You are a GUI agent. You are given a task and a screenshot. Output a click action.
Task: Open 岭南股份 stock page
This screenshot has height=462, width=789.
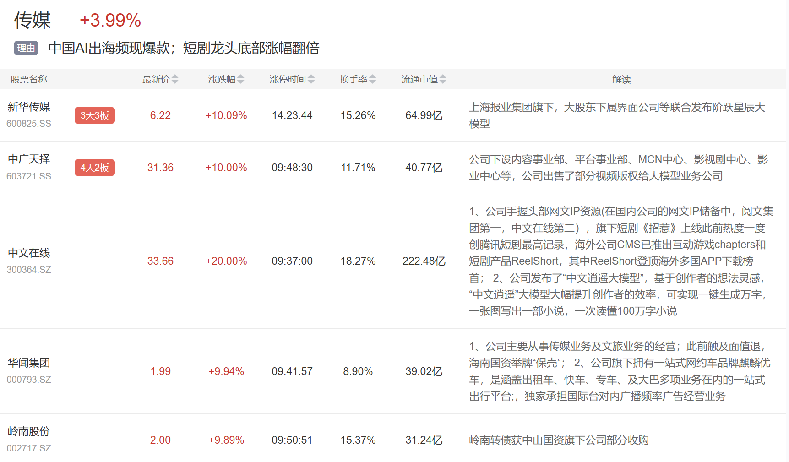click(x=29, y=431)
